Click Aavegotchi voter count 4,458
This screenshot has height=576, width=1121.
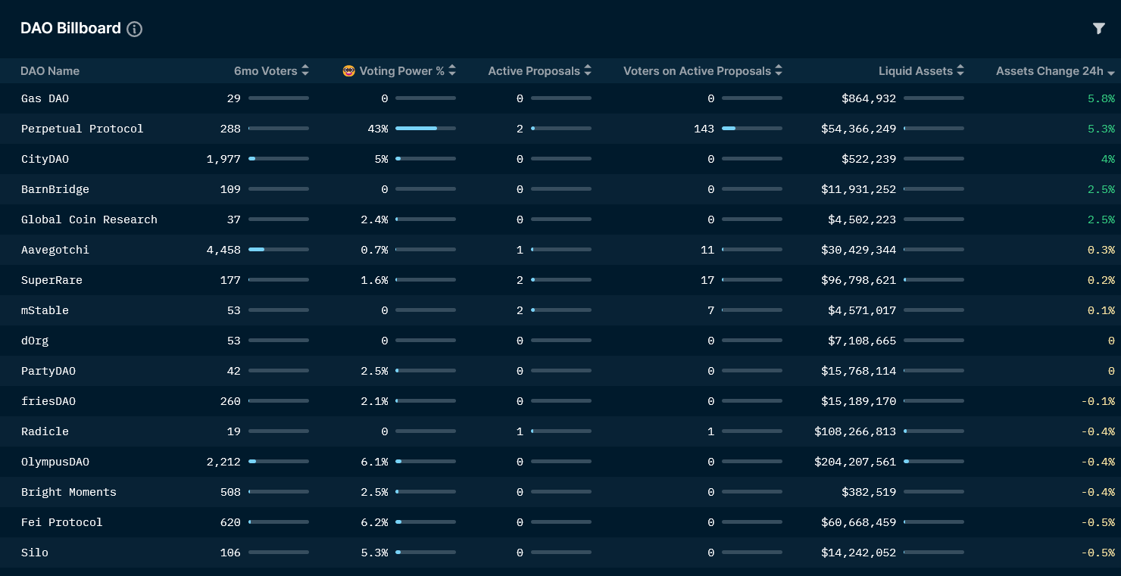pos(223,250)
